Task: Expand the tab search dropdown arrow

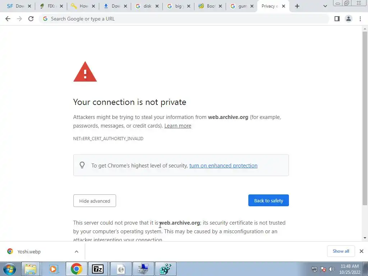Action: pyautogui.click(x=325, y=6)
